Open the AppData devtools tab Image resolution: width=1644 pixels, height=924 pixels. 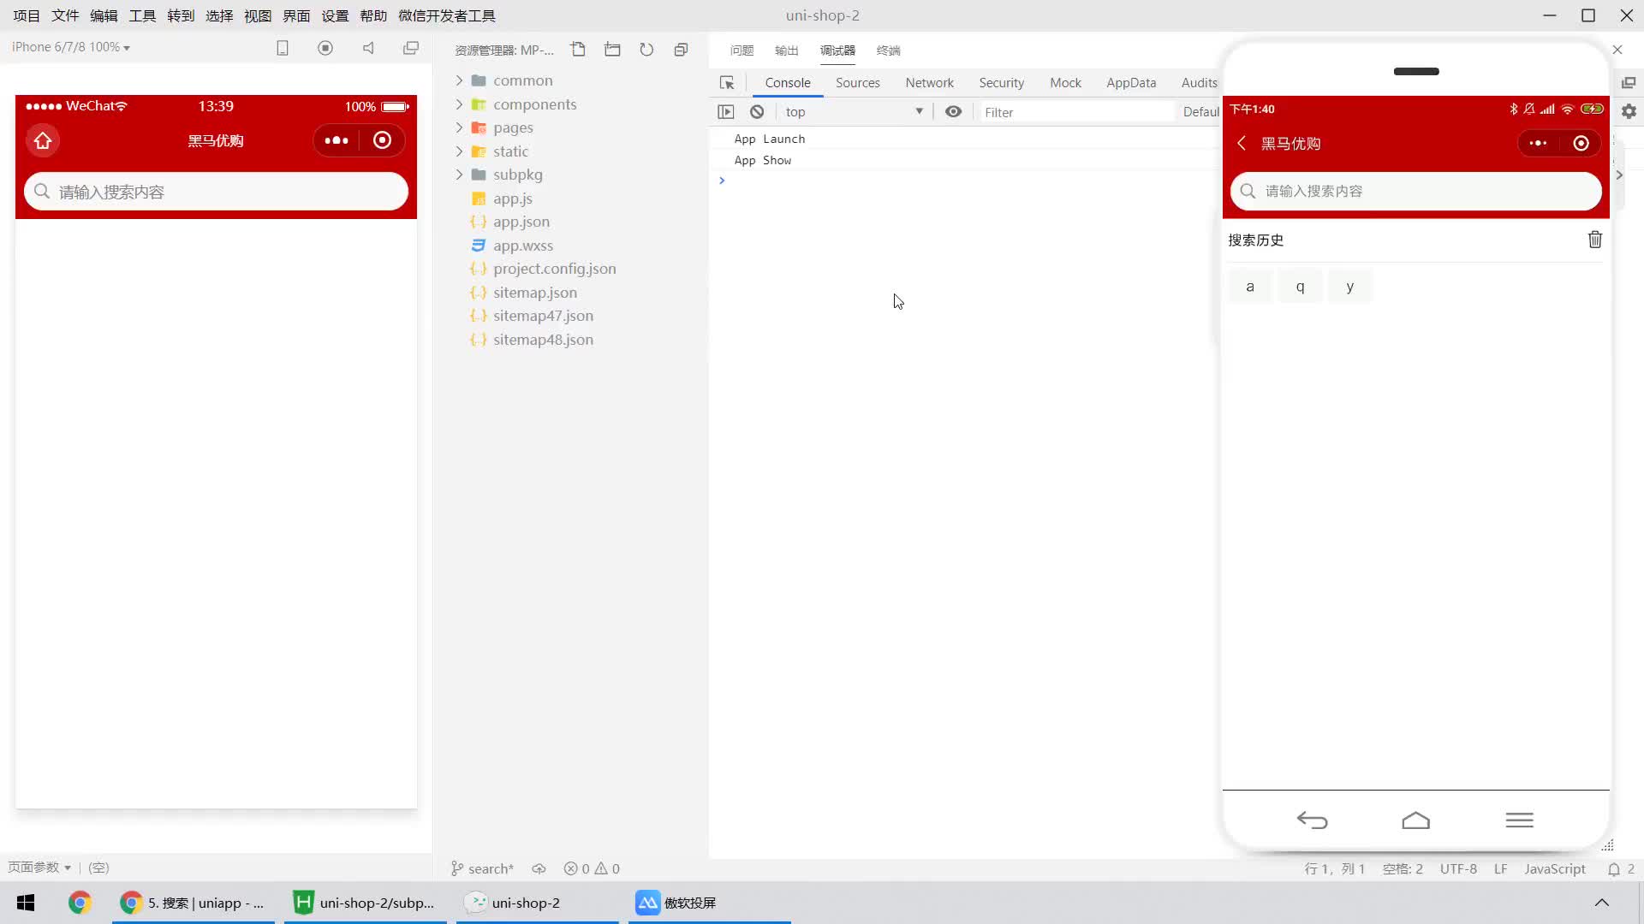pyautogui.click(x=1131, y=83)
